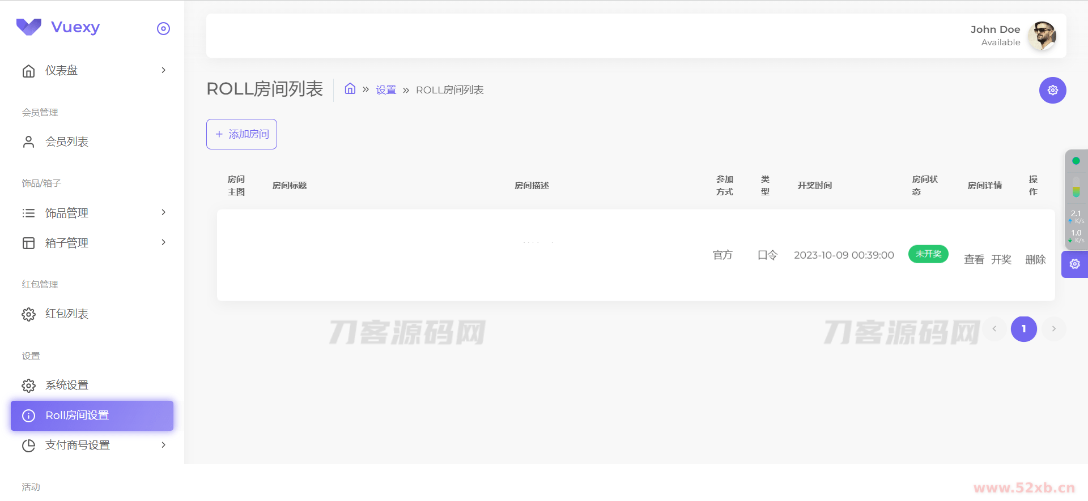Select page 1 in the pagination
The height and width of the screenshot is (501, 1088).
tap(1023, 329)
